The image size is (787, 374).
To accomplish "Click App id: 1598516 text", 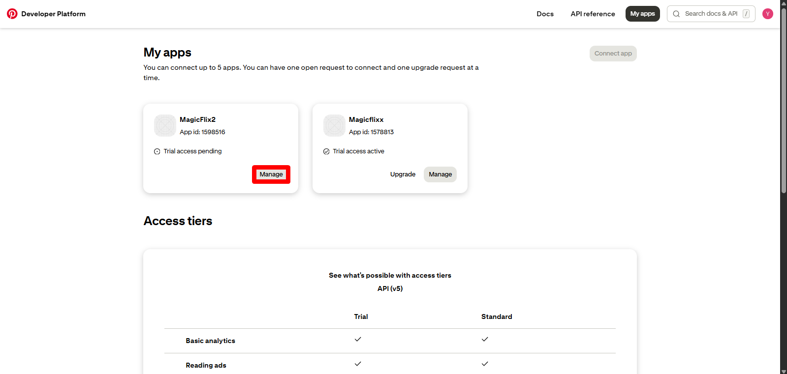I will (202, 132).
